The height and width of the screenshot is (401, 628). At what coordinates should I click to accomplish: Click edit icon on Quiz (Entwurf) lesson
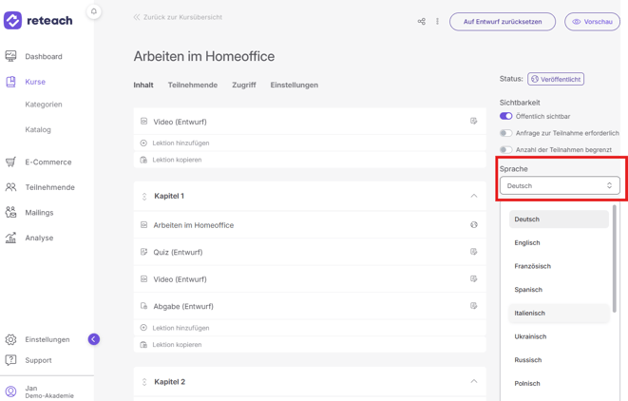(473, 252)
